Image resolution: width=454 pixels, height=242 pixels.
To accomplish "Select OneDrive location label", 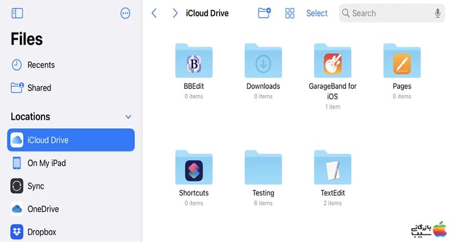I will pyautogui.click(x=43, y=209).
